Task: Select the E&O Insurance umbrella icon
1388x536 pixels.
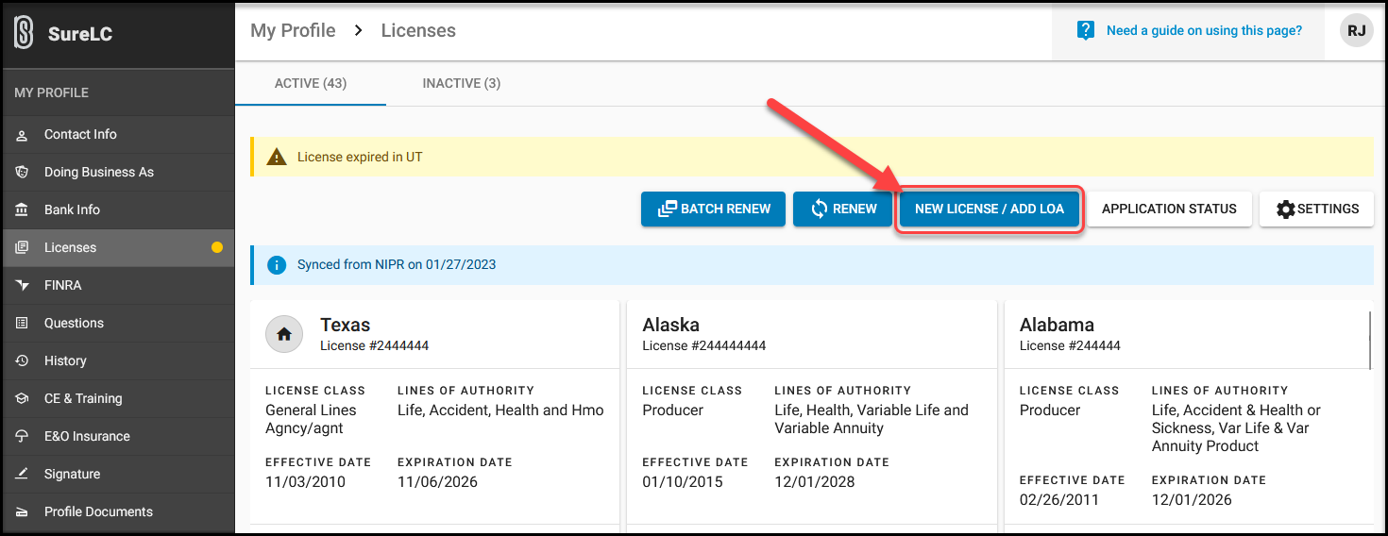Action: coord(23,437)
